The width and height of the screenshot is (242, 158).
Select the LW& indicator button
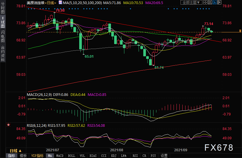point(124,156)
